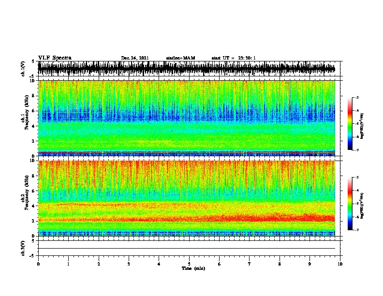Click the '-7' label on ch.2 color scale

[x=356, y=230]
